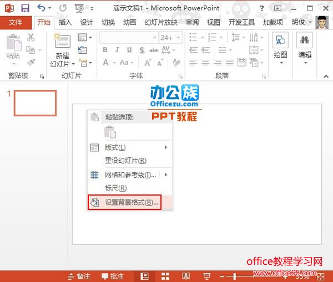Viewport: 333px width, 282px height.
Task: Switch to Reading view icon
Action: click(x=186, y=276)
